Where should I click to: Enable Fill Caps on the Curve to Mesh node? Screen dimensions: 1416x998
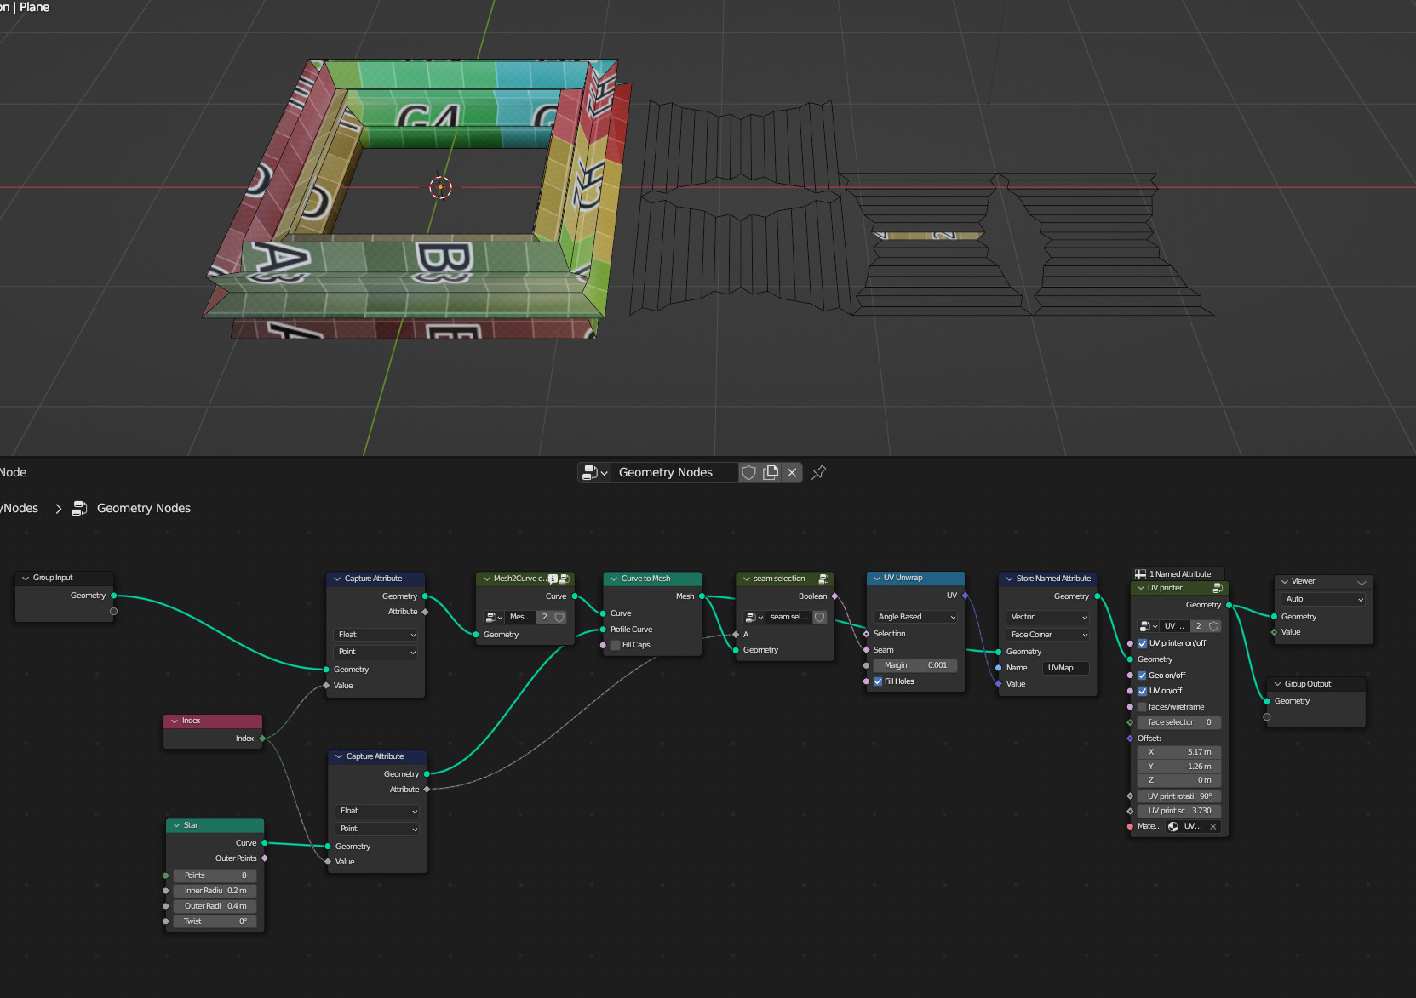[615, 645]
